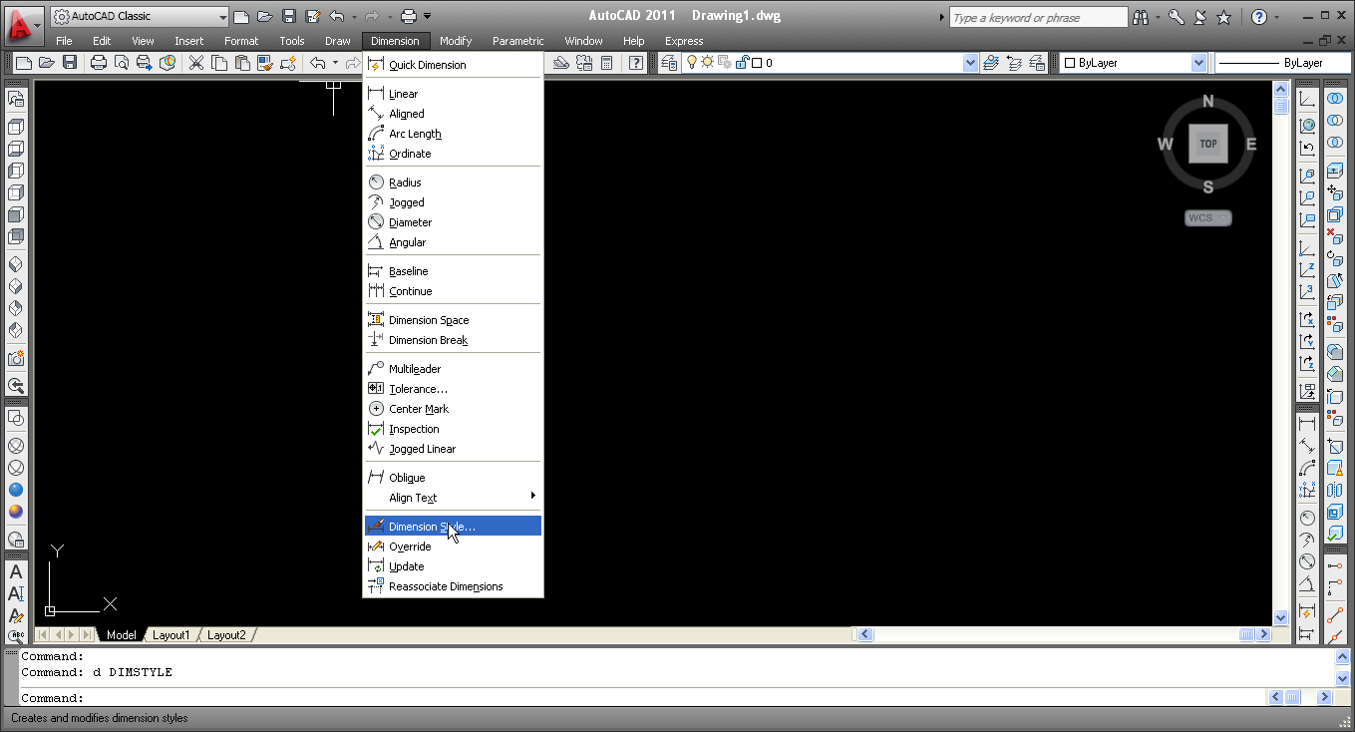Screen dimensions: 1355x732
Task: Toggle the layer Lock padlock icon
Action: click(741, 63)
